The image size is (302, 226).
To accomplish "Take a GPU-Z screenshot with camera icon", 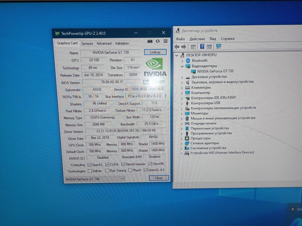I will pos(150,41).
